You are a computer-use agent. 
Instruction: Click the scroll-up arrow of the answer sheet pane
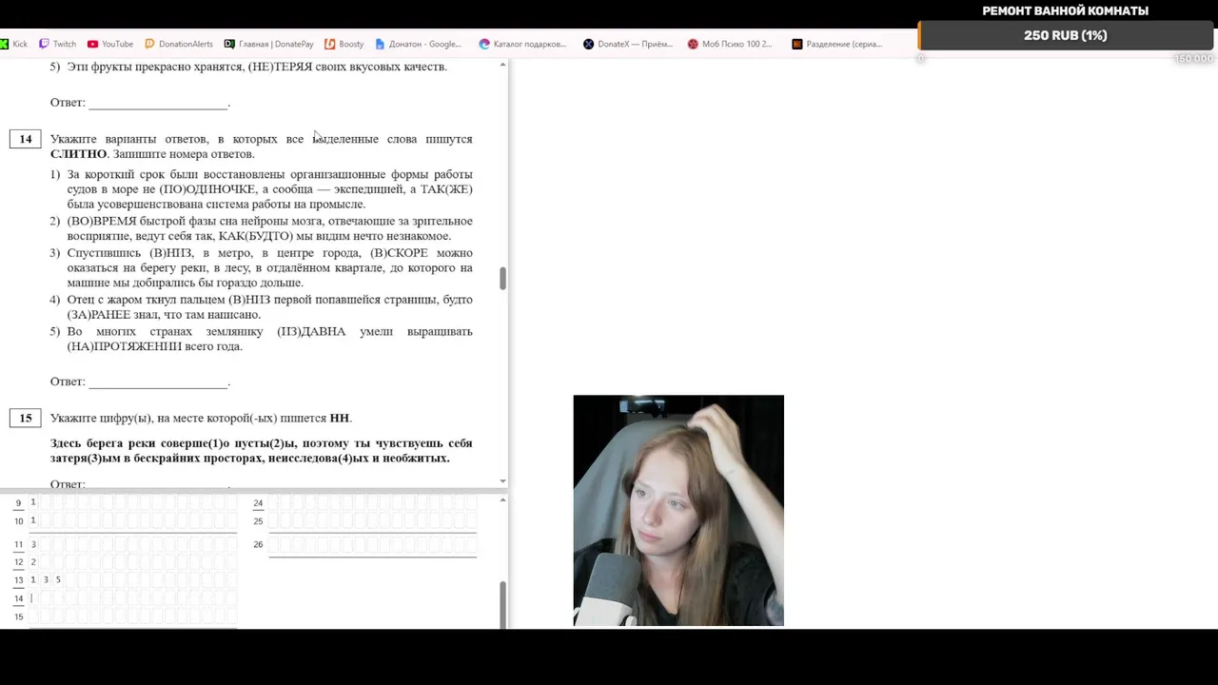point(502,500)
